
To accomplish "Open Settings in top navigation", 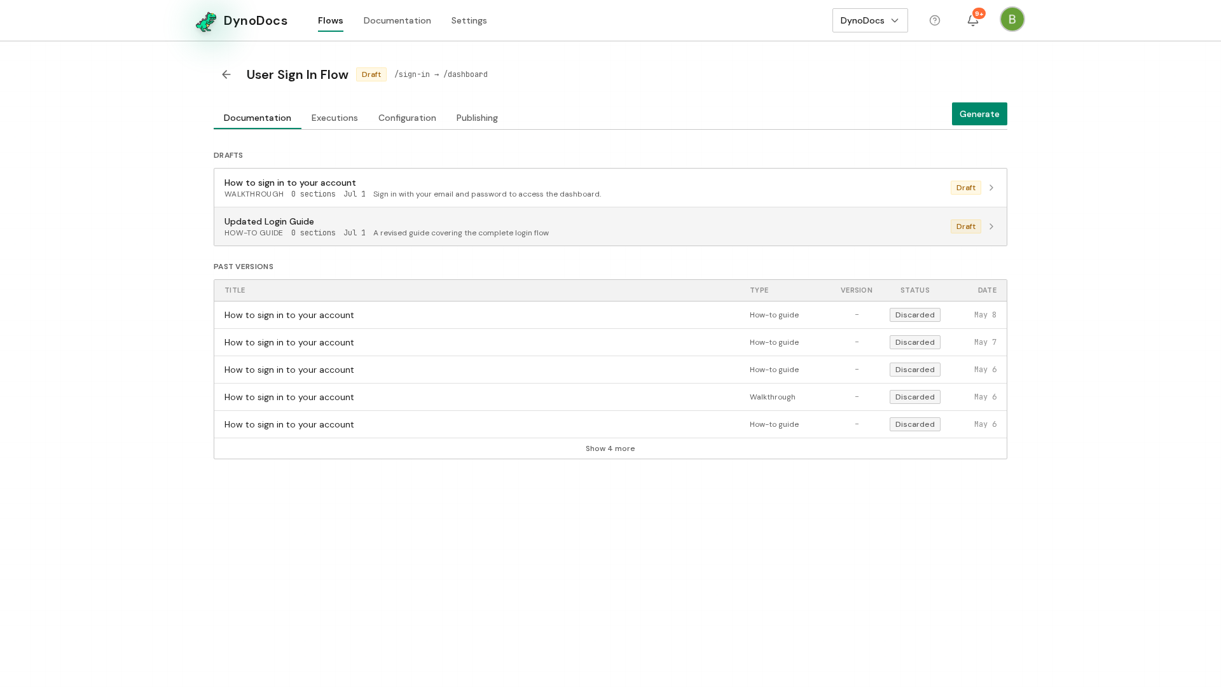I will click(x=469, y=20).
